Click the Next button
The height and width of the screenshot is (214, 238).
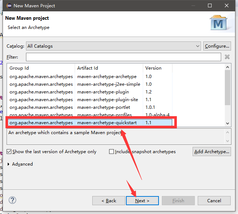tap(142, 201)
